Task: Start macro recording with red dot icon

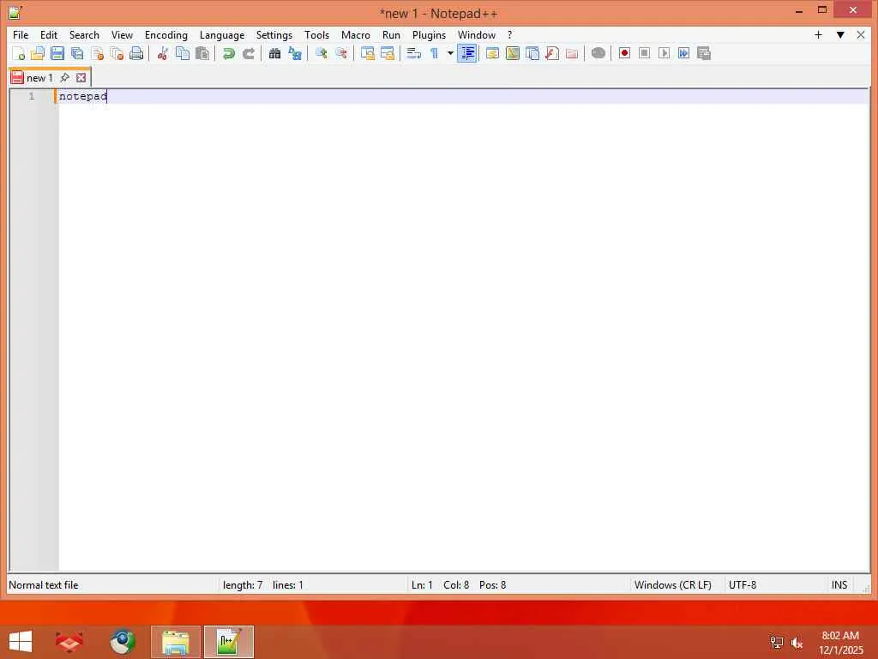Action: (624, 53)
